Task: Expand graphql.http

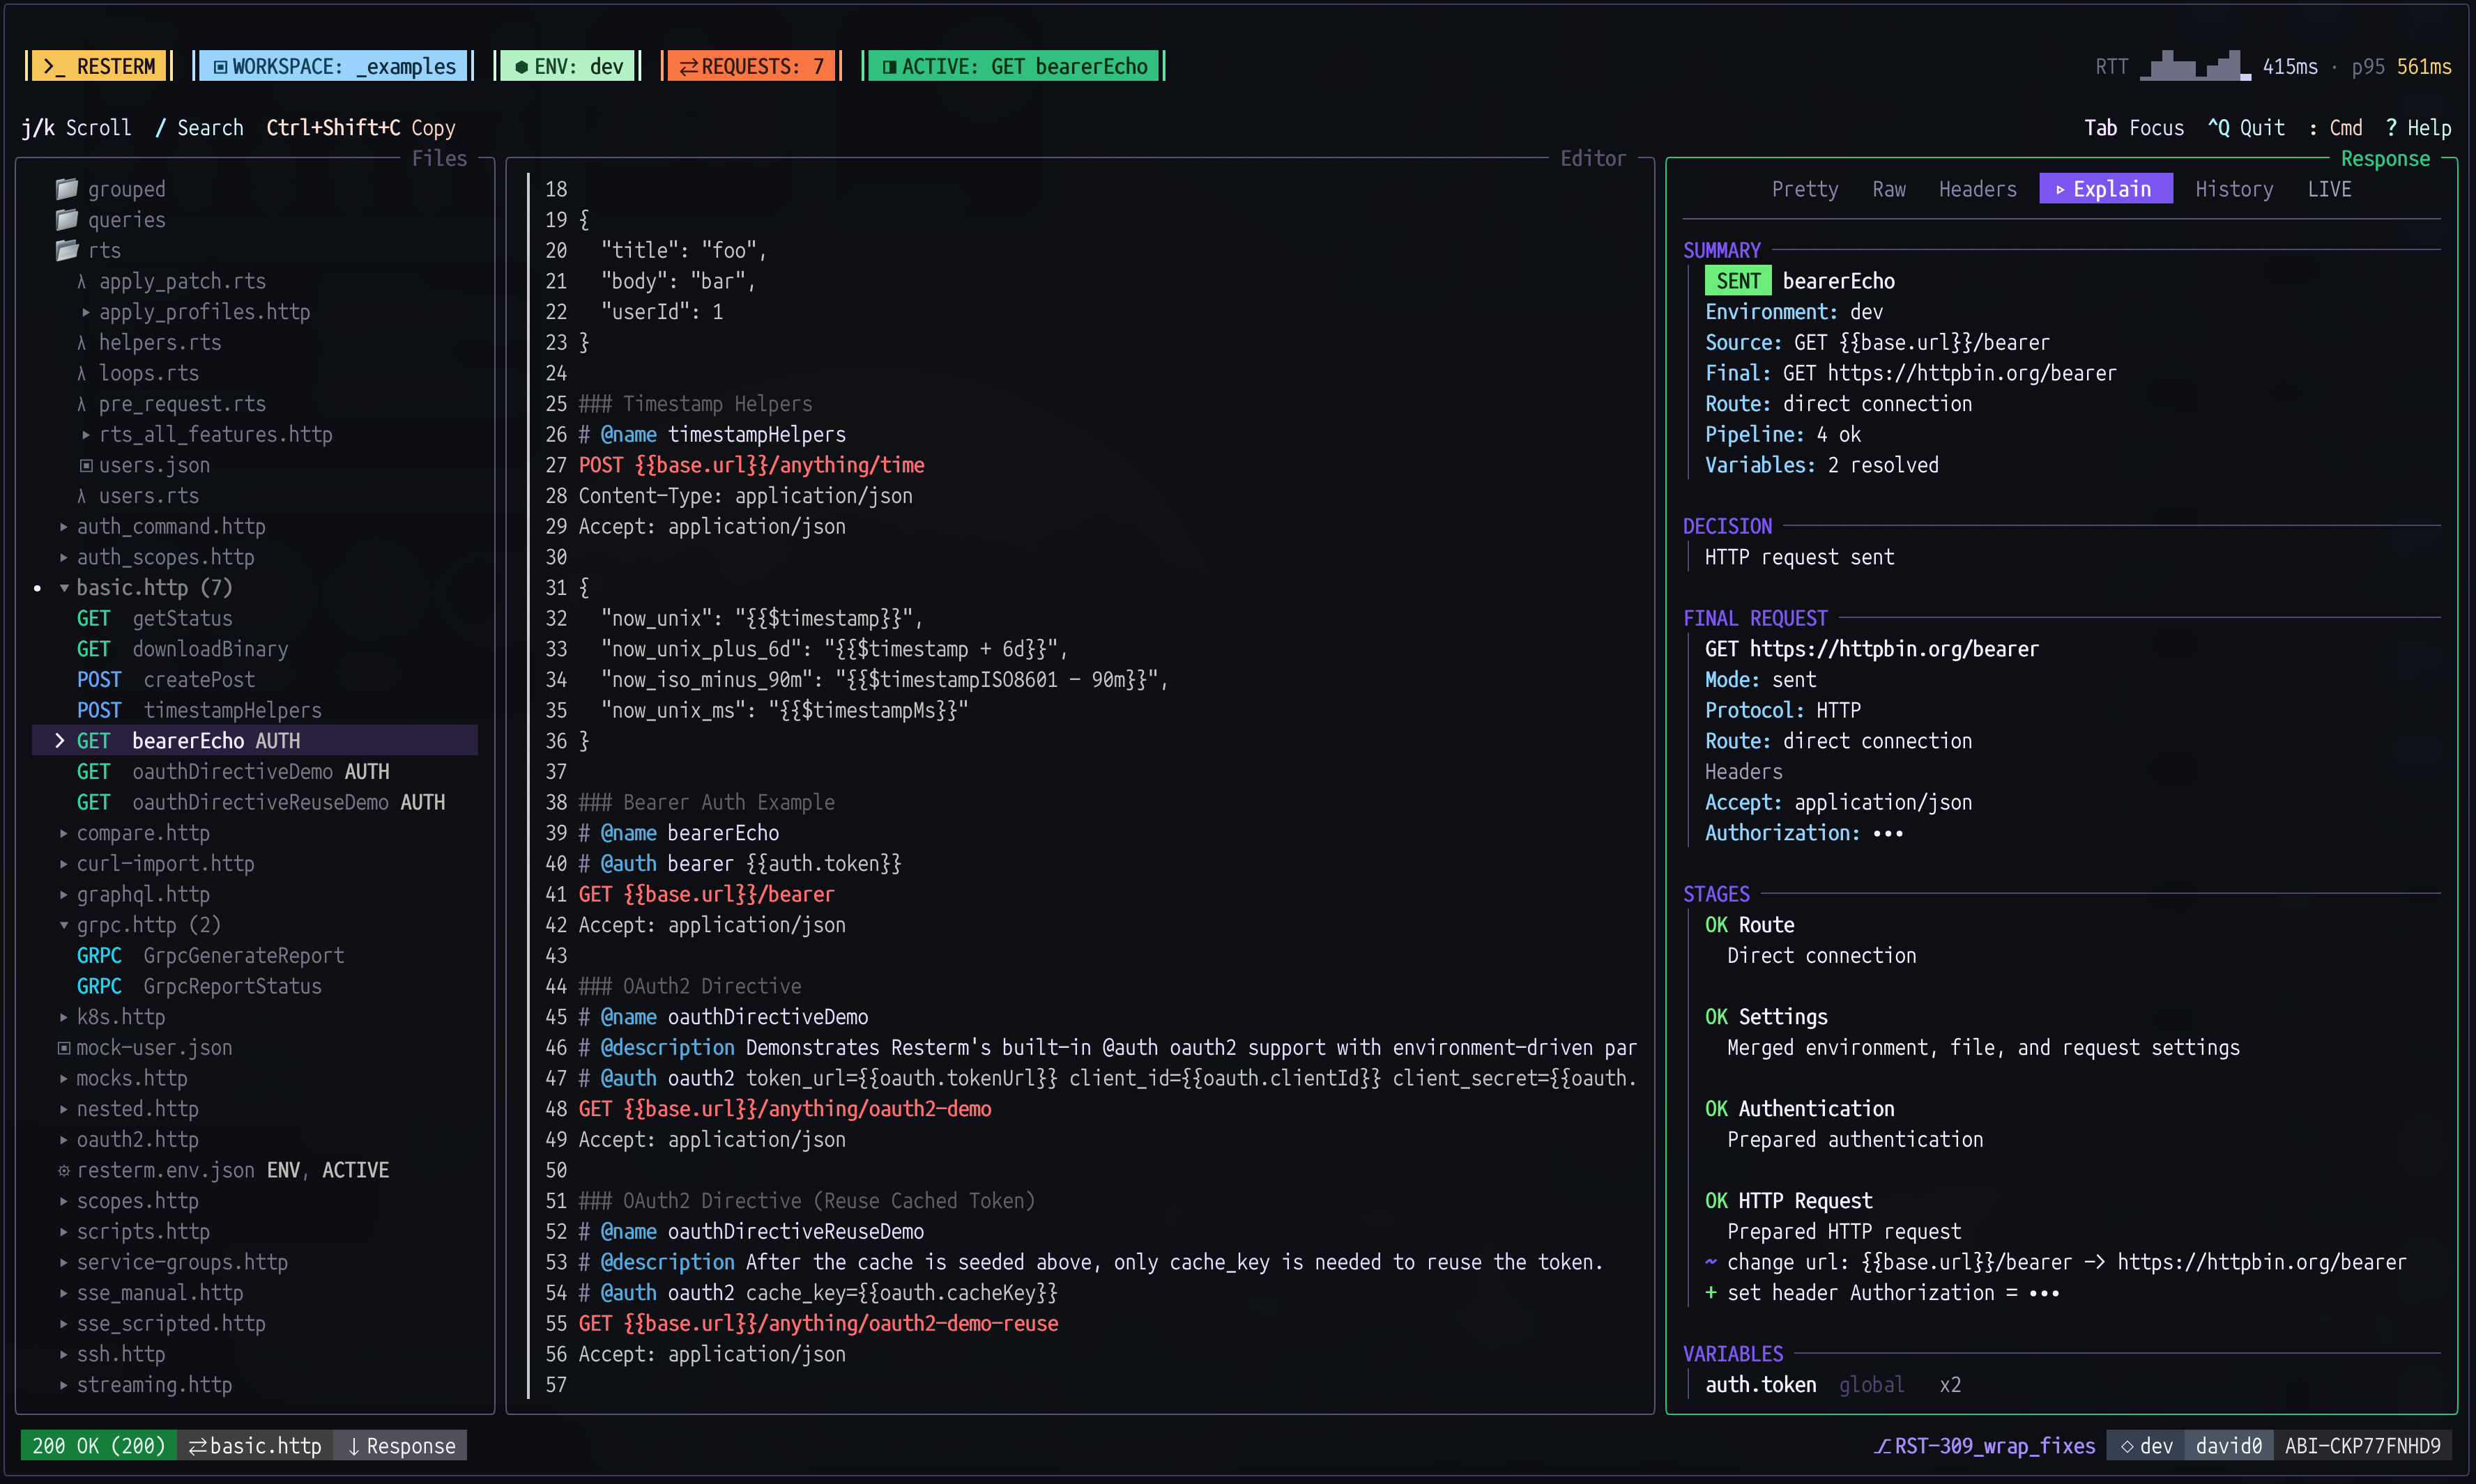Action: pos(64,895)
